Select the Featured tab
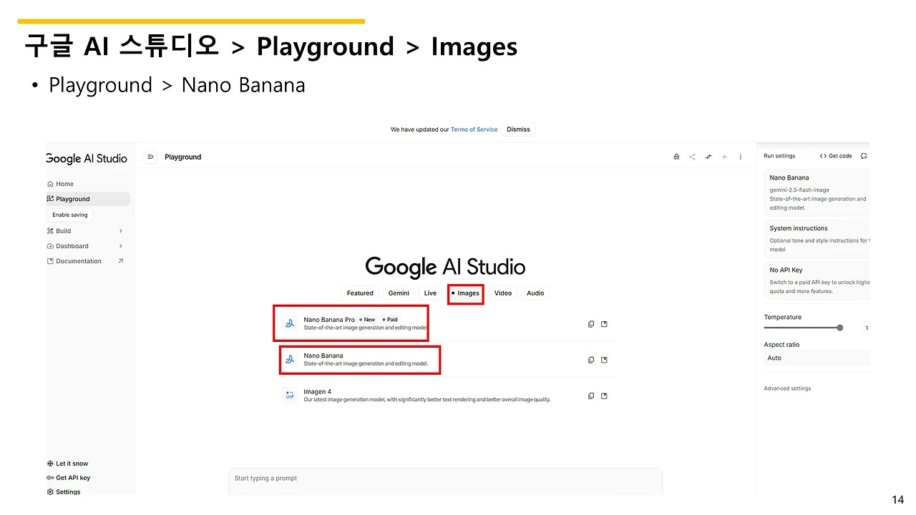Viewport: 916px width, 515px height. tap(360, 293)
